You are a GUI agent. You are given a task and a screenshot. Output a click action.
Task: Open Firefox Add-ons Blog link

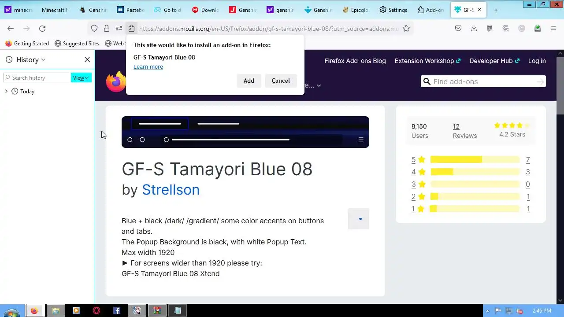pos(355,61)
